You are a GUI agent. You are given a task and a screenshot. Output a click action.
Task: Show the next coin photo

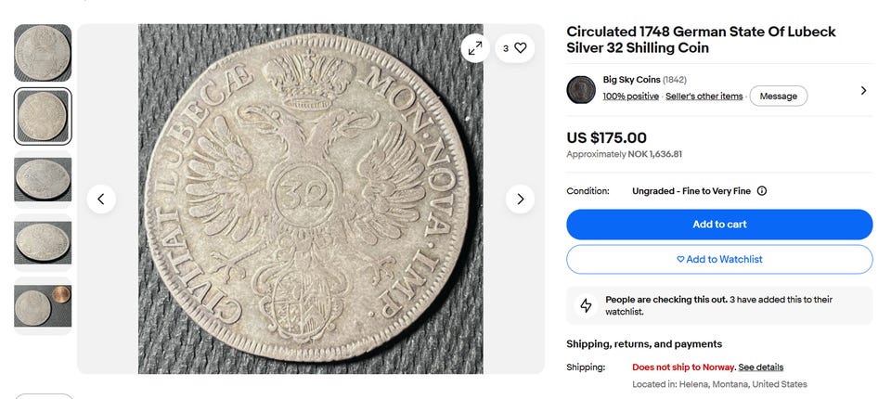tap(520, 199)
